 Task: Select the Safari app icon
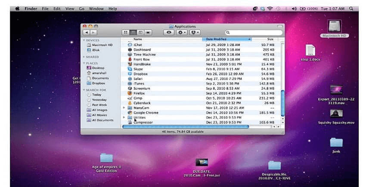(x=130, y=78)
